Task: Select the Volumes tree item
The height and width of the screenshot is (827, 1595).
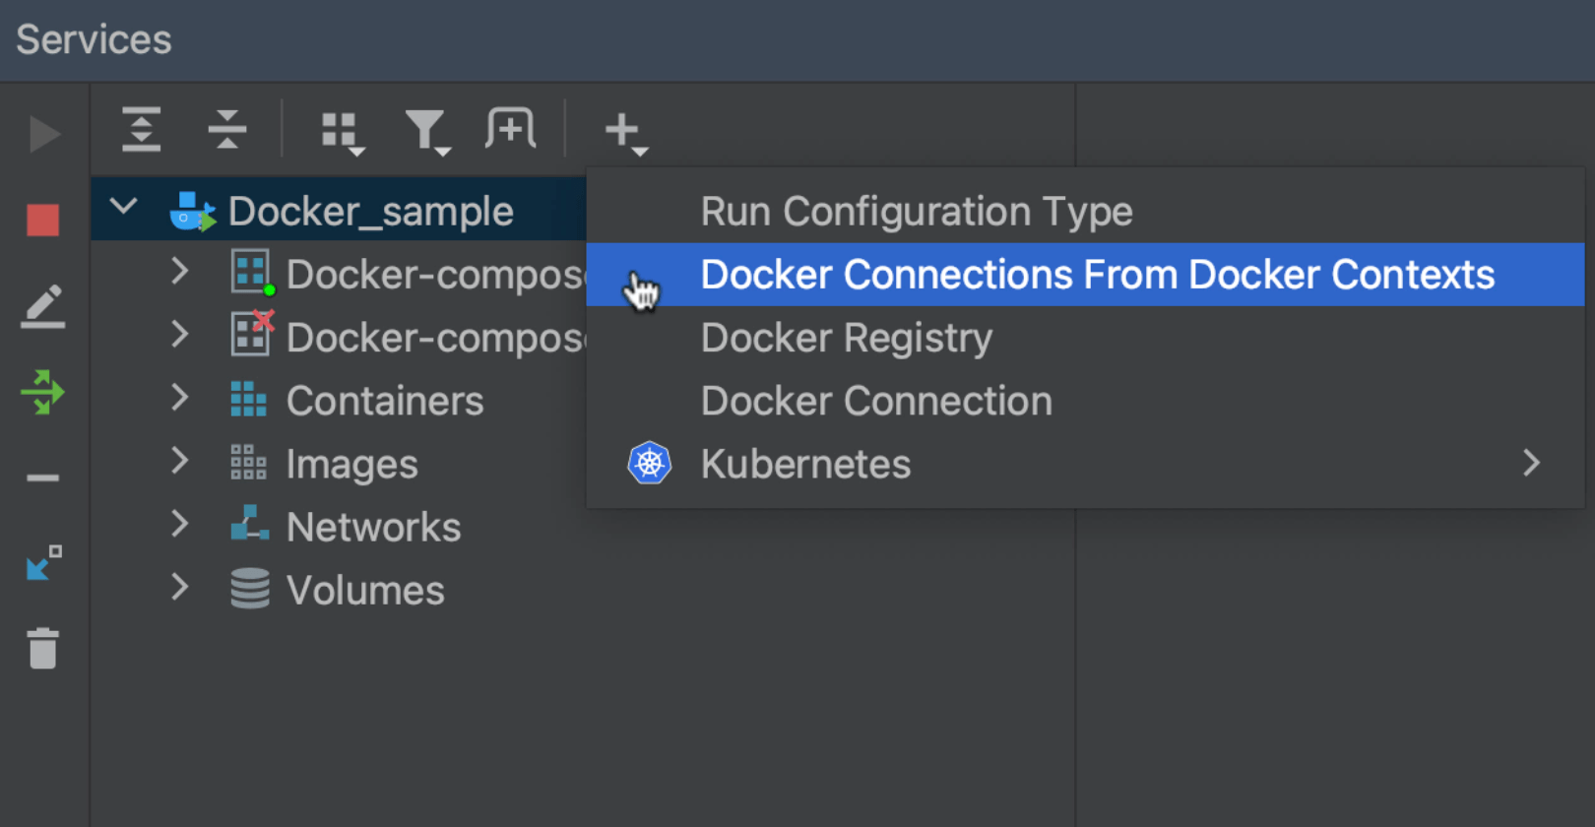Action: pyautogui.click(x=364, y=591)
